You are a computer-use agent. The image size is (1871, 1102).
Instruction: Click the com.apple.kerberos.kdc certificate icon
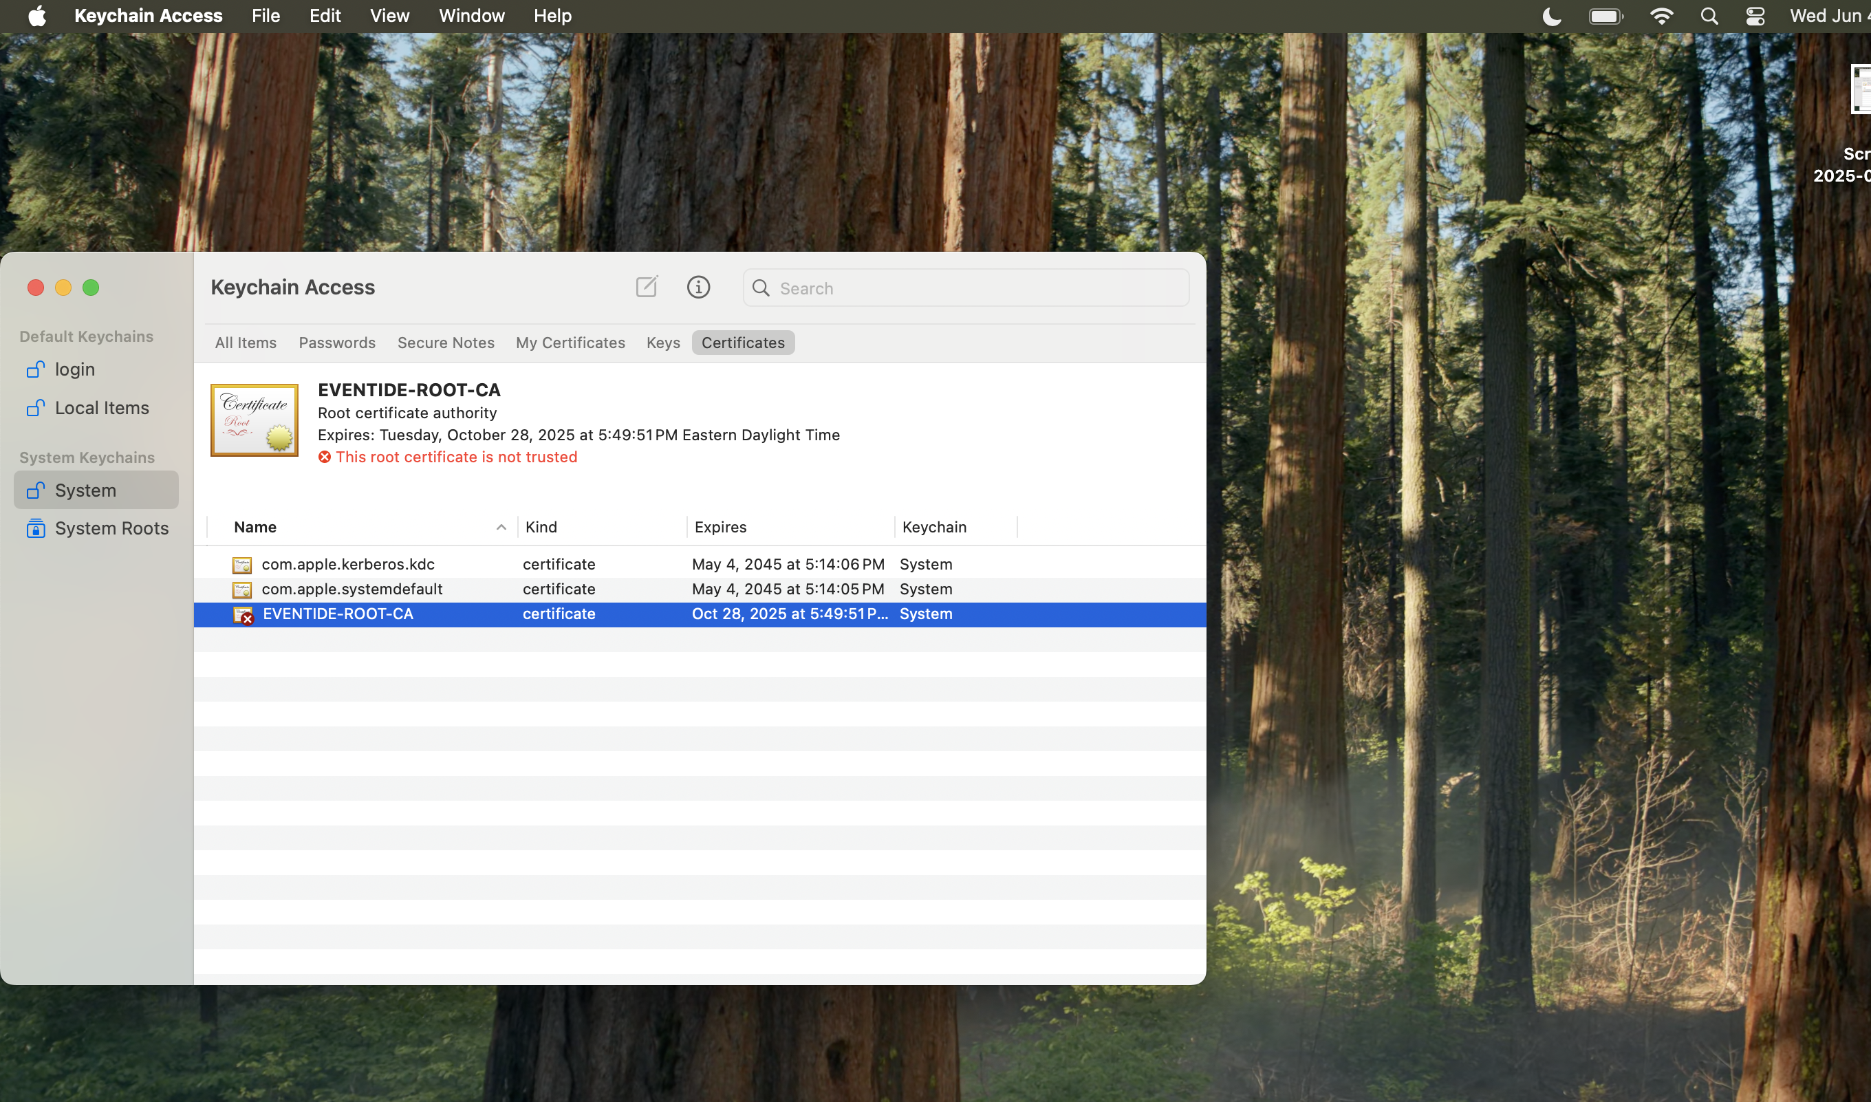(242, 565)
